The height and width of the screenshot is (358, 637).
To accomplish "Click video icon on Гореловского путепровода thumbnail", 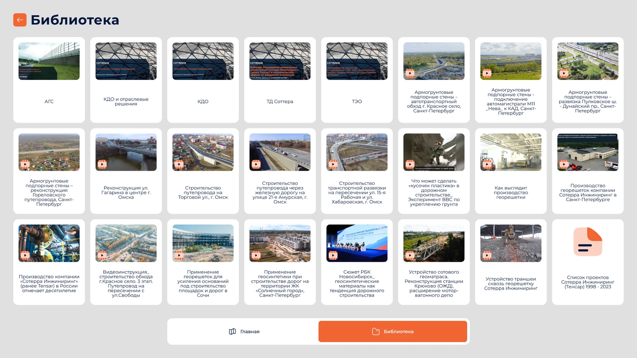I will pyautogui.click(x=25, y=164).
